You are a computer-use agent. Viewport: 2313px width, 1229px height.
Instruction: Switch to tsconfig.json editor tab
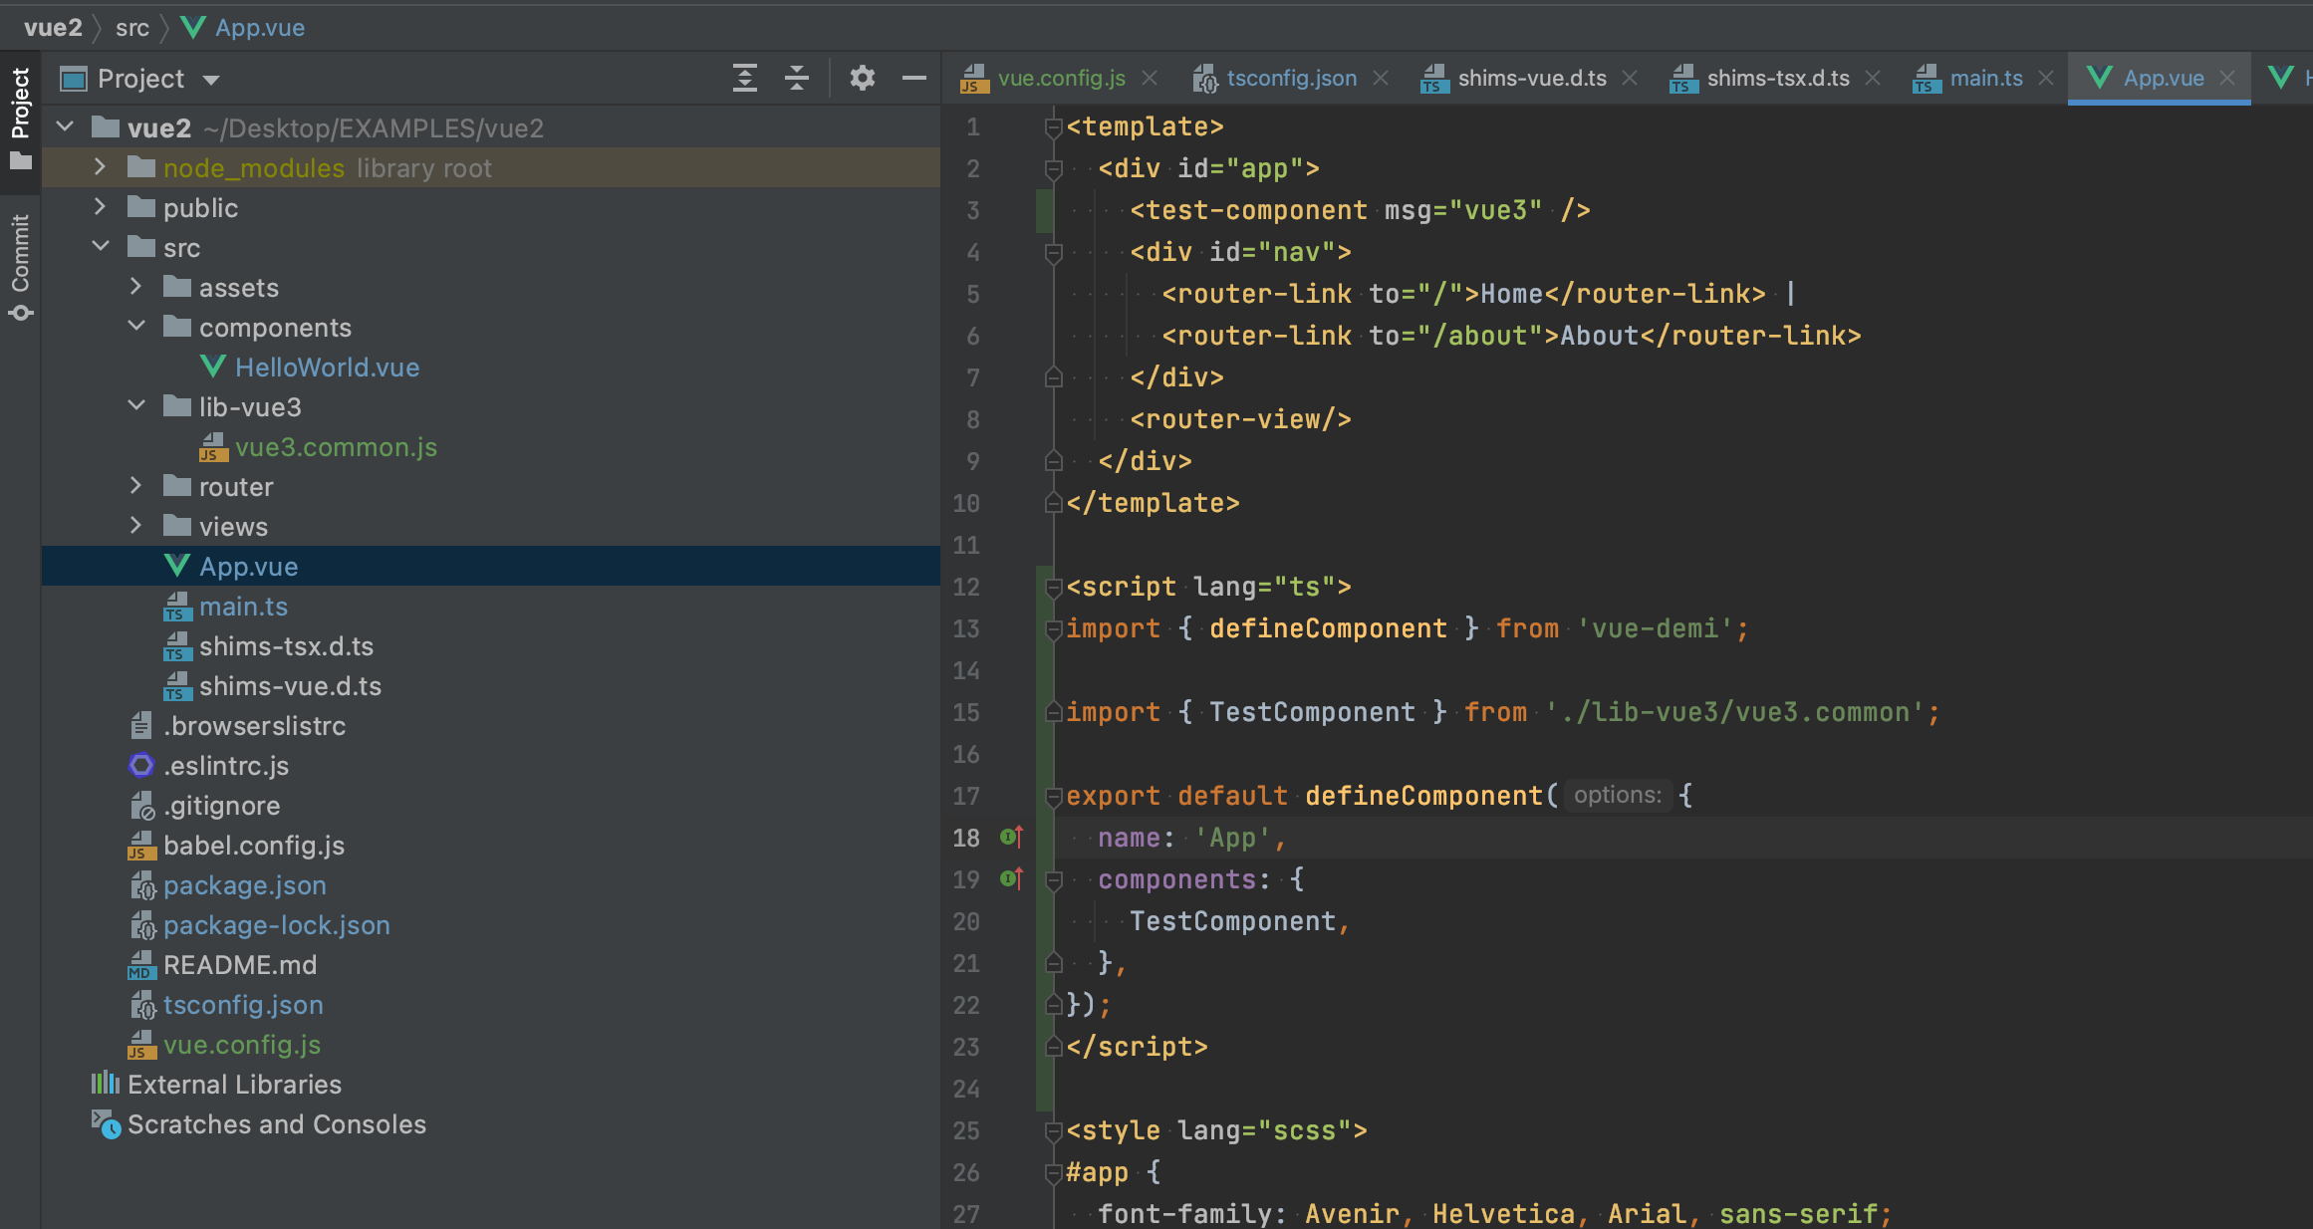(1291, 78)
